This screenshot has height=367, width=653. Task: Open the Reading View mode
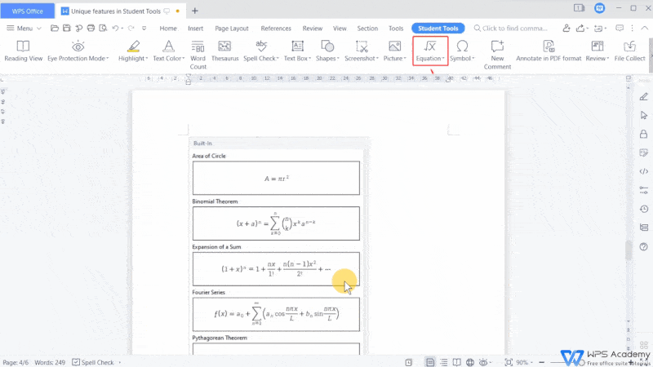(x=24, y=51)
